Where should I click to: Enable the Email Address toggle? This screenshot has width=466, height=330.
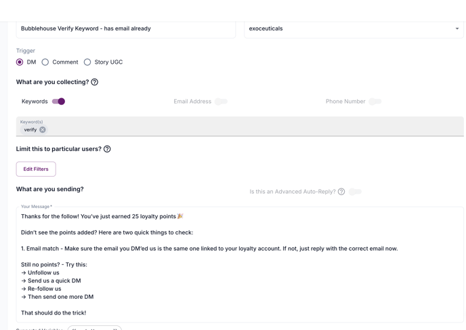coord(221,102)
